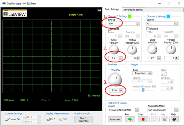Click the Log icon button
184x126 pixels.
164,119
